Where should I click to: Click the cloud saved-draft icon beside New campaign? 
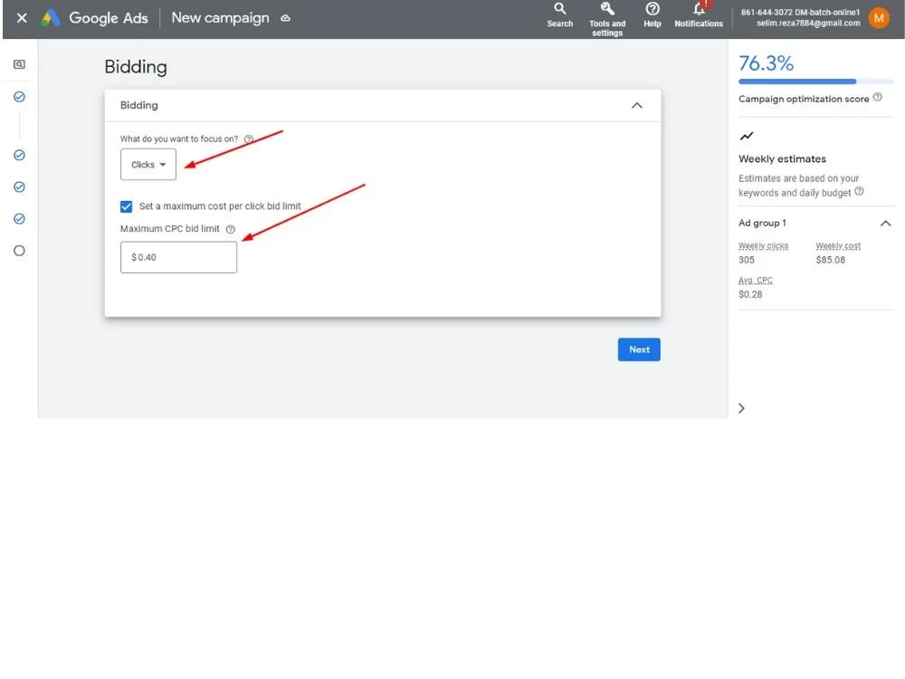(x=285, y=18)
